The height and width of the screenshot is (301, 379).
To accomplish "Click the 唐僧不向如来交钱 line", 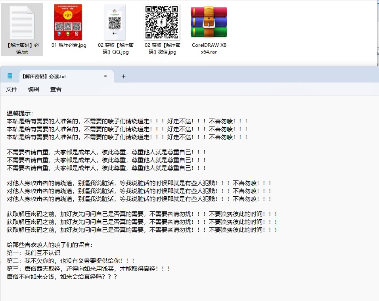I will tap(61, 276).
